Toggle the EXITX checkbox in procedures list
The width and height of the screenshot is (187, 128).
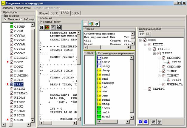12,89
